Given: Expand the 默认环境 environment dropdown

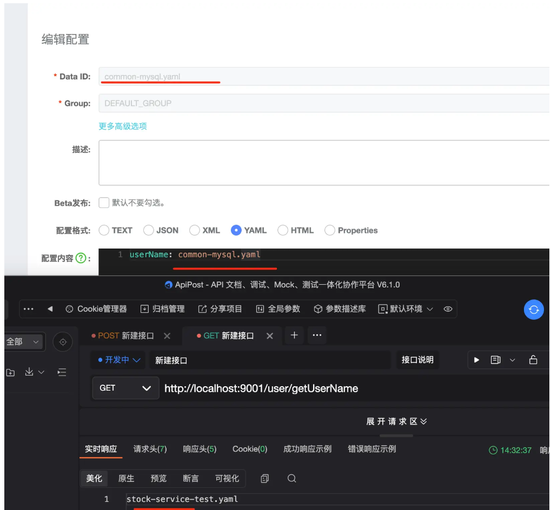Looking at the screenshot, I should pyautogui.click(x=406, y=309).
